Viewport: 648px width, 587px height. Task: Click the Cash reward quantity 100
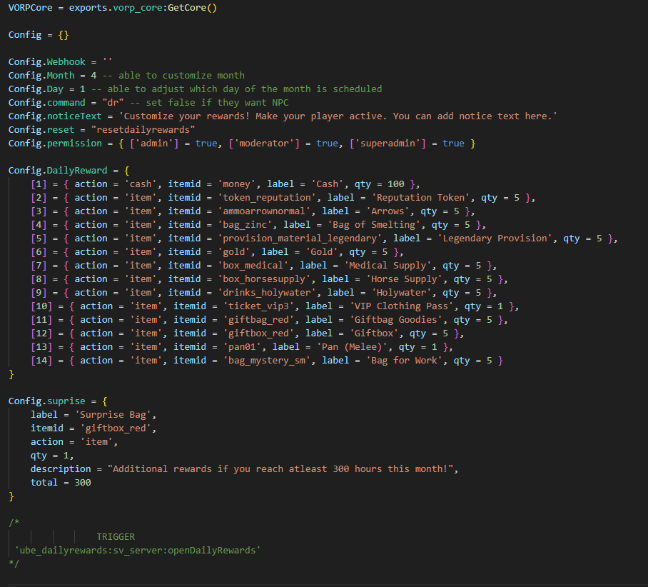(x=395, y=184)
